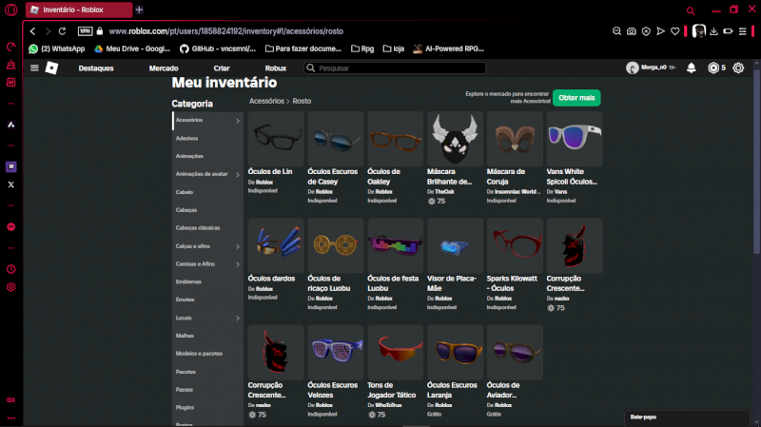The height and width of the screenshot is (427, 761).
Task: Open Roblox settings gear
Action: 738,68
